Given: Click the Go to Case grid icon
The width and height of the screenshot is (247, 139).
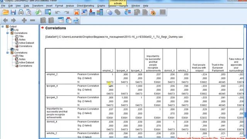Looking at the screenshot, I should [84, 12].
